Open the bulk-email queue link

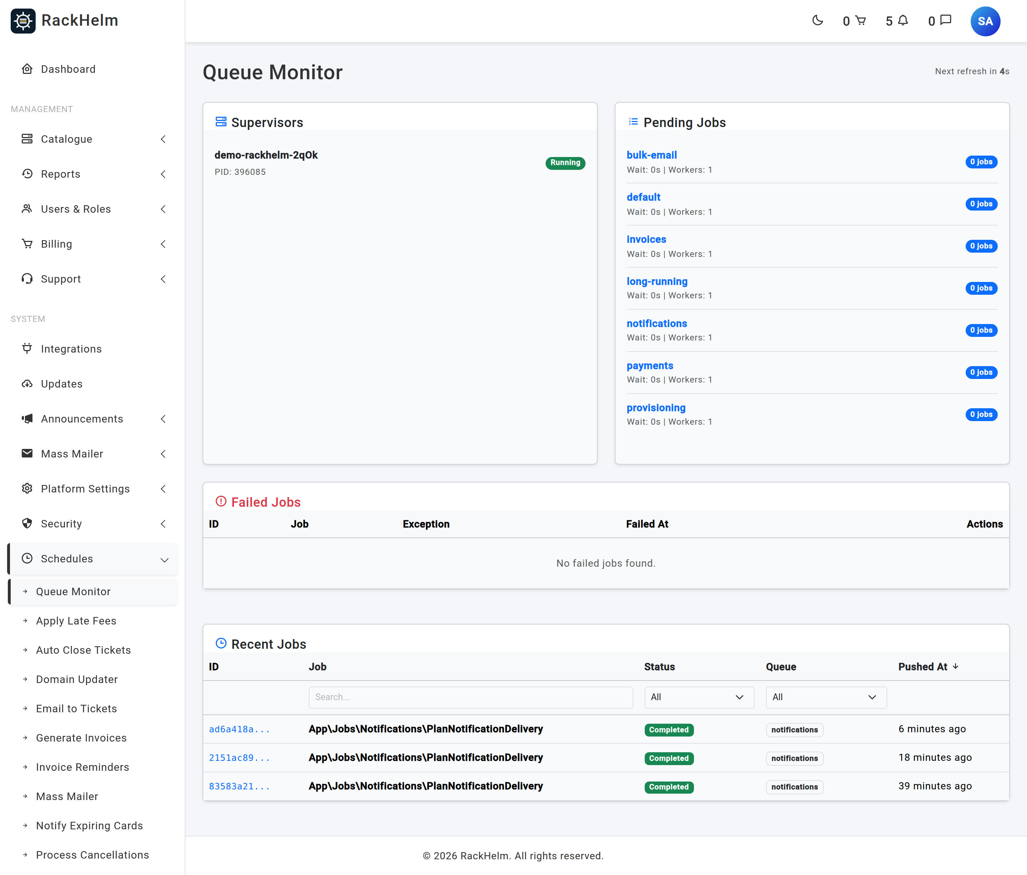pyautogui.click(x=652, y=155)
